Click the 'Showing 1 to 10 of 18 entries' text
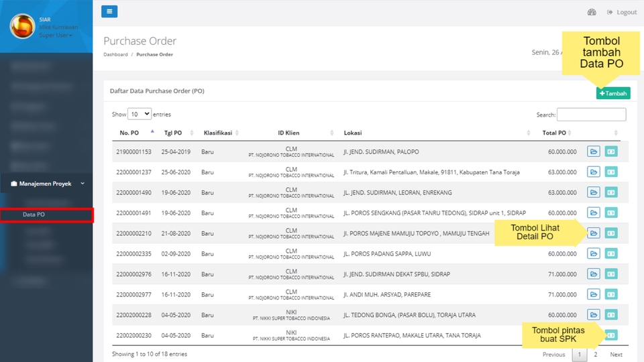 coord(150,354)
